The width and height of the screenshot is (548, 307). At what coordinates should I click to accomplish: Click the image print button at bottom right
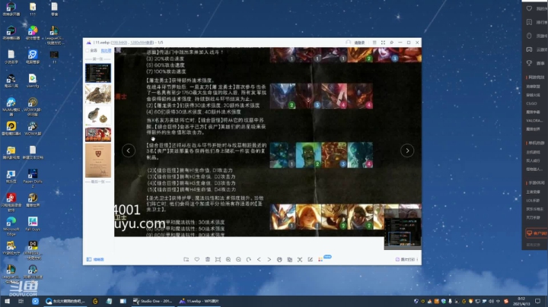coord(406,259)
